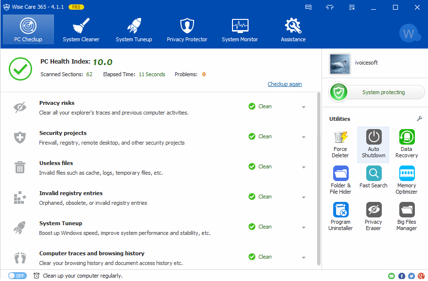Image resolution: width=428 pixels, height=281 pixels.
Task: Open the Memory Optimizer utility
Action: 407,180
